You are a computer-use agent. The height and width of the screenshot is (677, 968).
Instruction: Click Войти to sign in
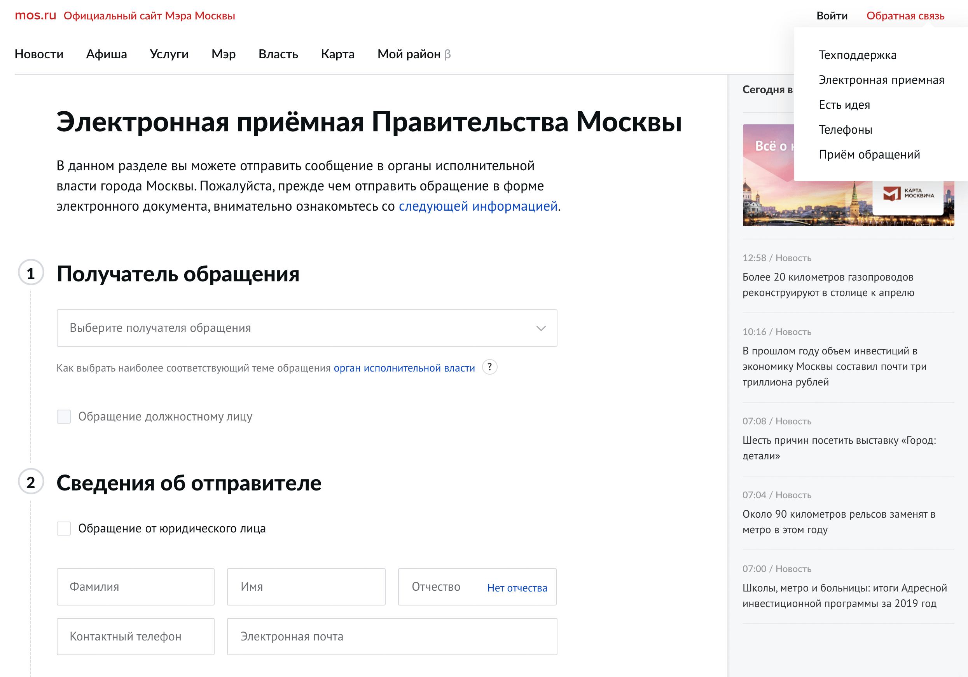(x=832, y=16)
